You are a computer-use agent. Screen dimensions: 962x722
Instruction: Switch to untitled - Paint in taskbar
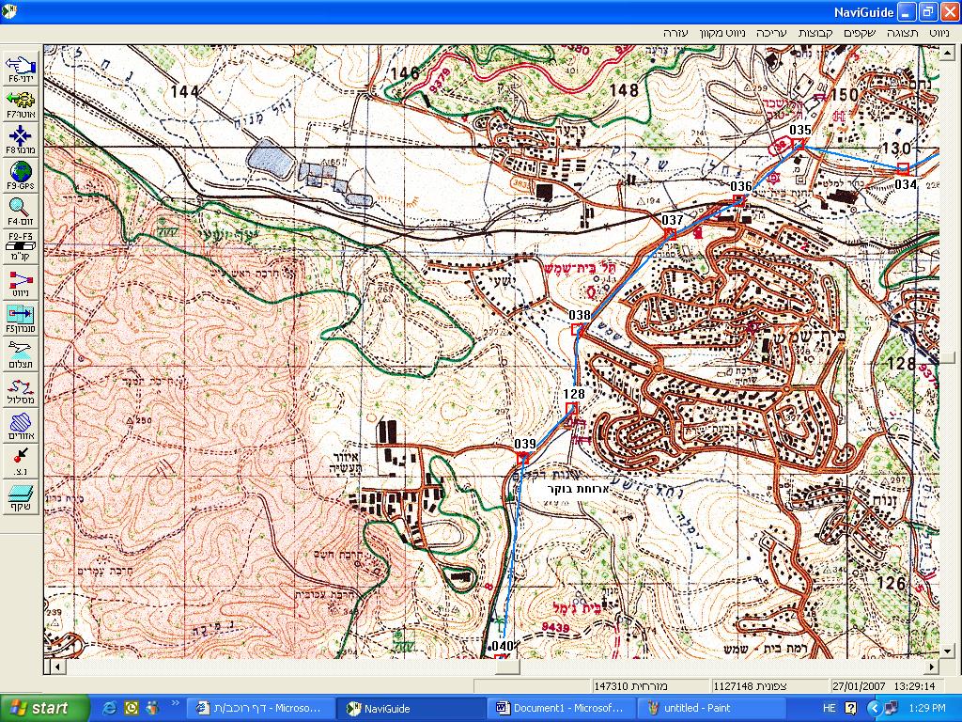703,708
